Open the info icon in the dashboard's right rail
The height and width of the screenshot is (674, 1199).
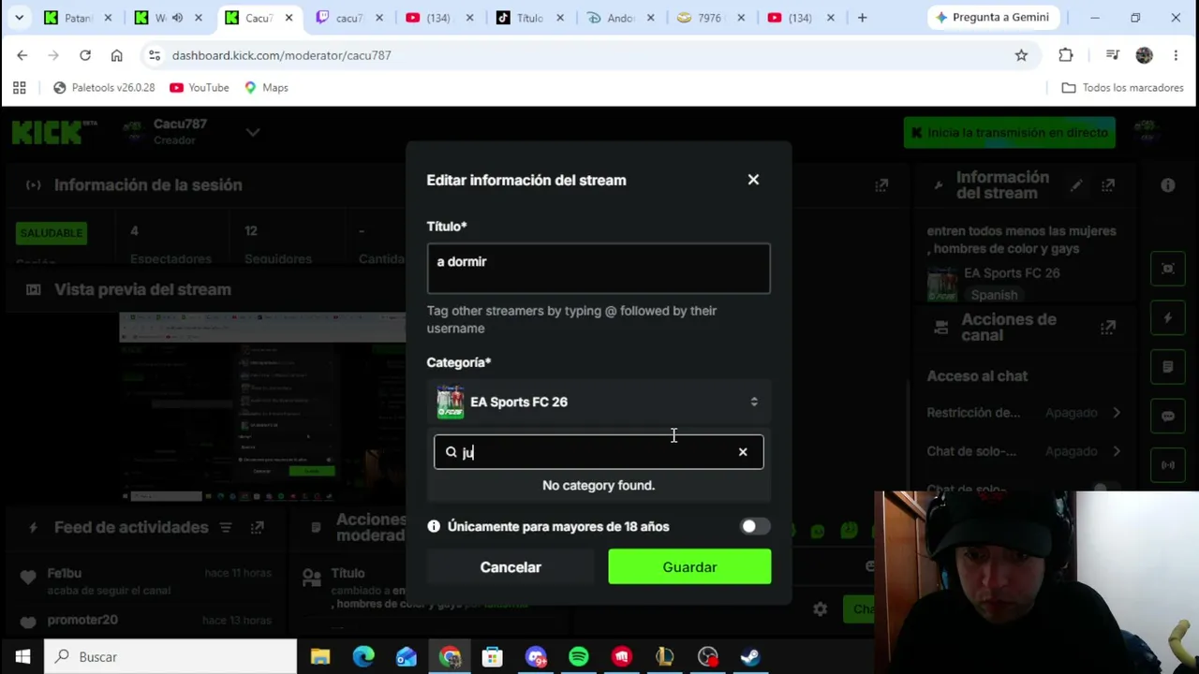(1168, 185)
